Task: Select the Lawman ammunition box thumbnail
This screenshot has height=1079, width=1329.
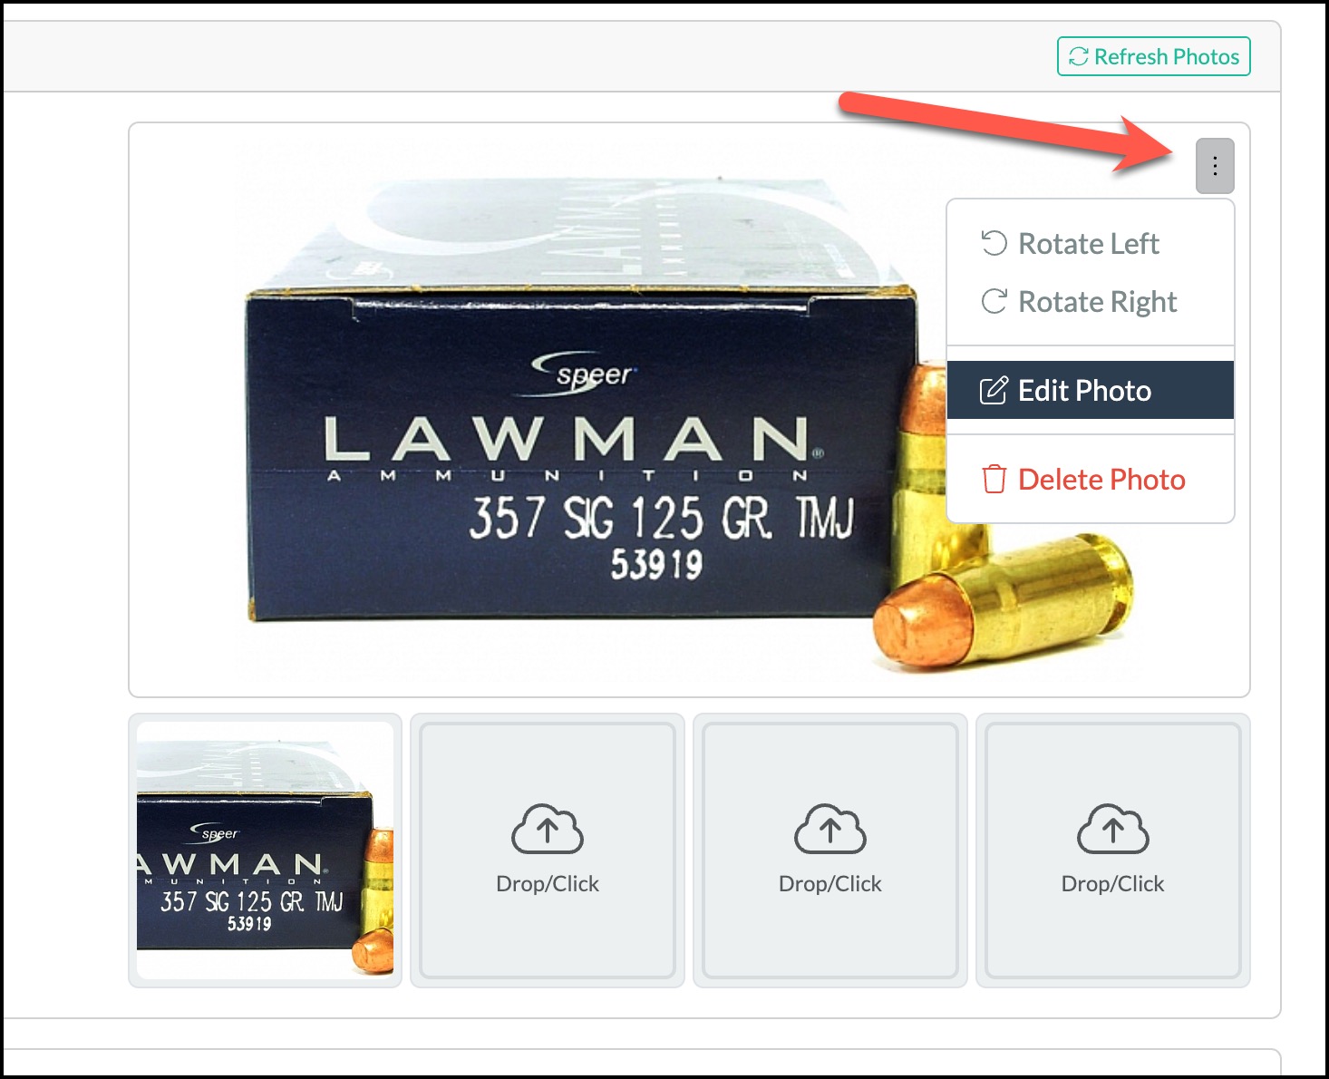Action: point(265,850)
